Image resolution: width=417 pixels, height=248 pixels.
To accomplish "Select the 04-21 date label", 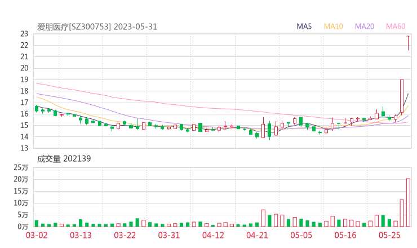I will 257,235.
